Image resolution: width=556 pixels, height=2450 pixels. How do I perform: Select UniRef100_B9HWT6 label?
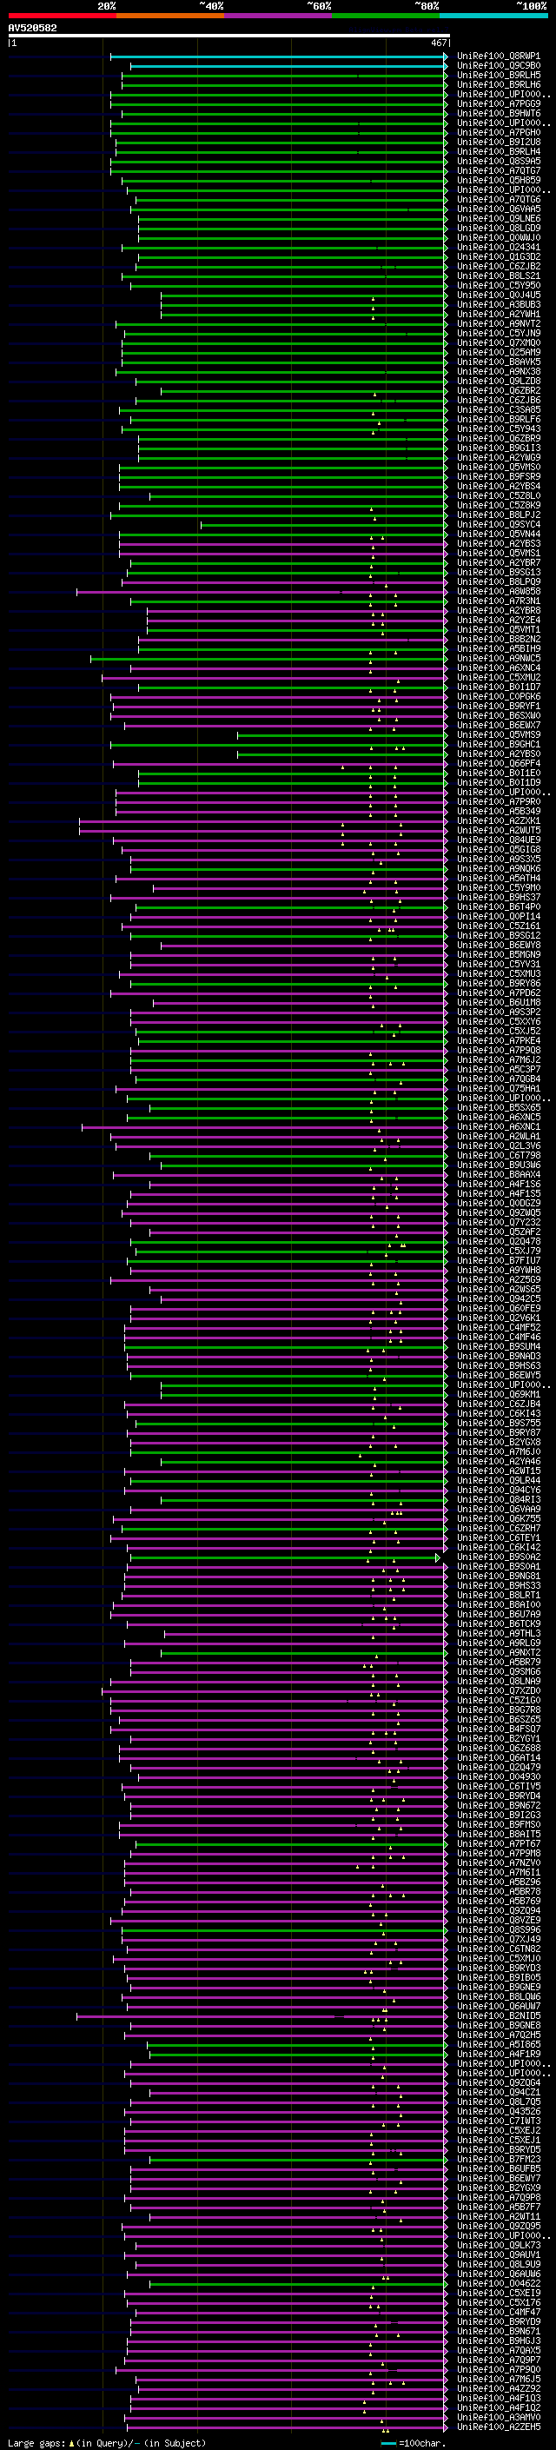[x=498, y=113]
